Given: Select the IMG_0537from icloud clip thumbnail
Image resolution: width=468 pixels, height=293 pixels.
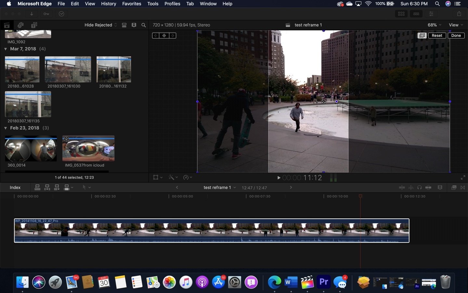Looking at the screenshot, I should (x=88, y=148).
